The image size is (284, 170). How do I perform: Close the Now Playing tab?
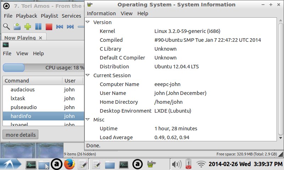pos(40,38)
